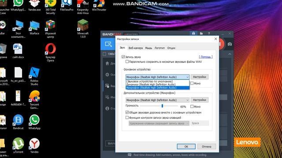This screenshot has height=158, width=282.
Task: Open the 360 Total Security shortcut
Action: [x=51, y=7]
